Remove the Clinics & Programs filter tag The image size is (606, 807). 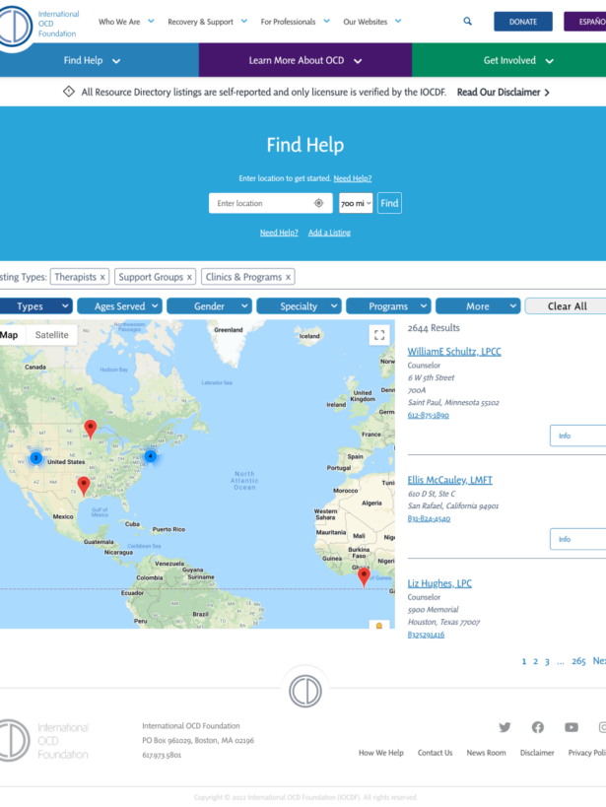coord(289,277)
